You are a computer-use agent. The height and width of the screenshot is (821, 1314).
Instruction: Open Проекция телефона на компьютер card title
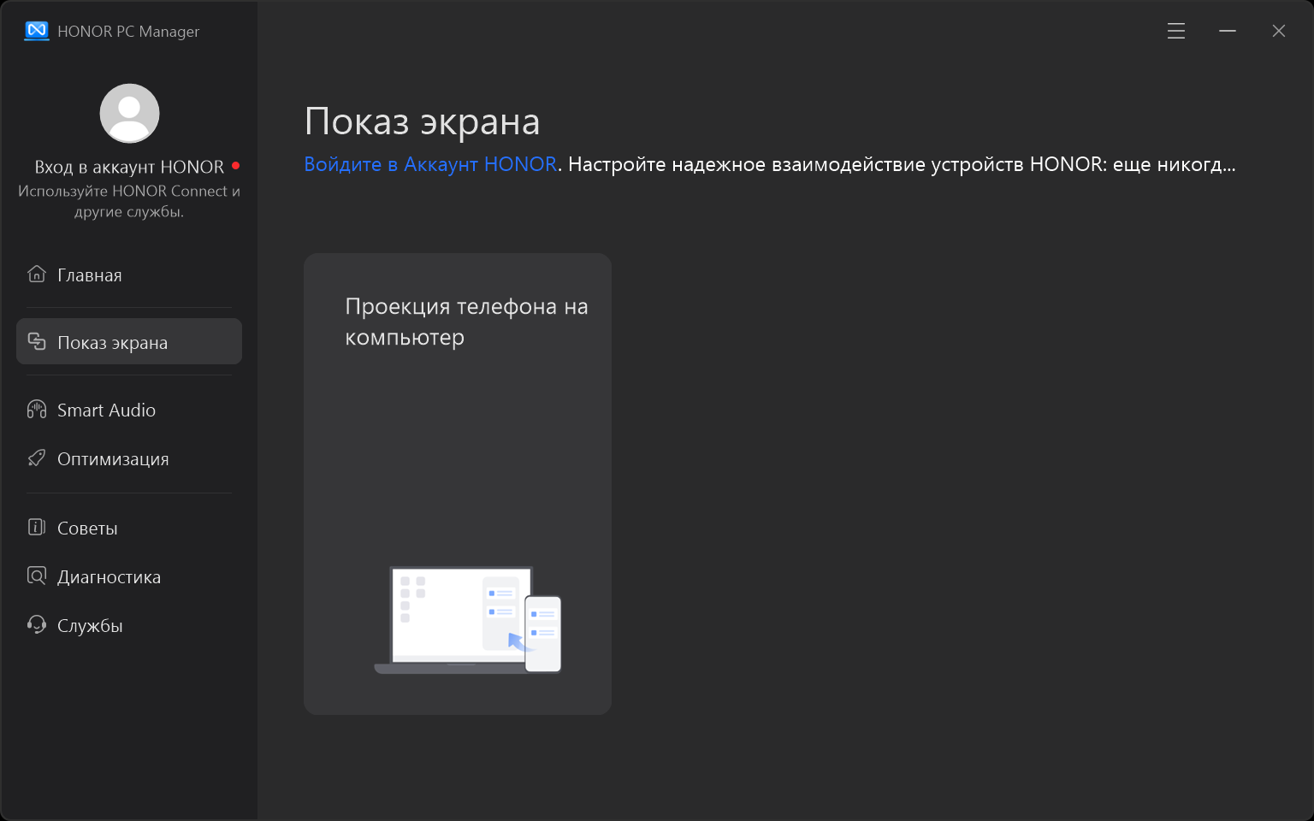(465, 322)
